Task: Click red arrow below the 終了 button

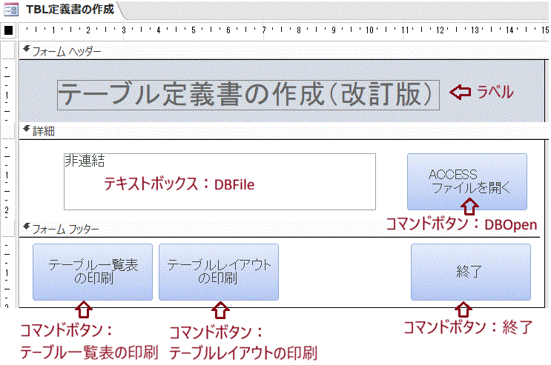Action: [464, 307]
